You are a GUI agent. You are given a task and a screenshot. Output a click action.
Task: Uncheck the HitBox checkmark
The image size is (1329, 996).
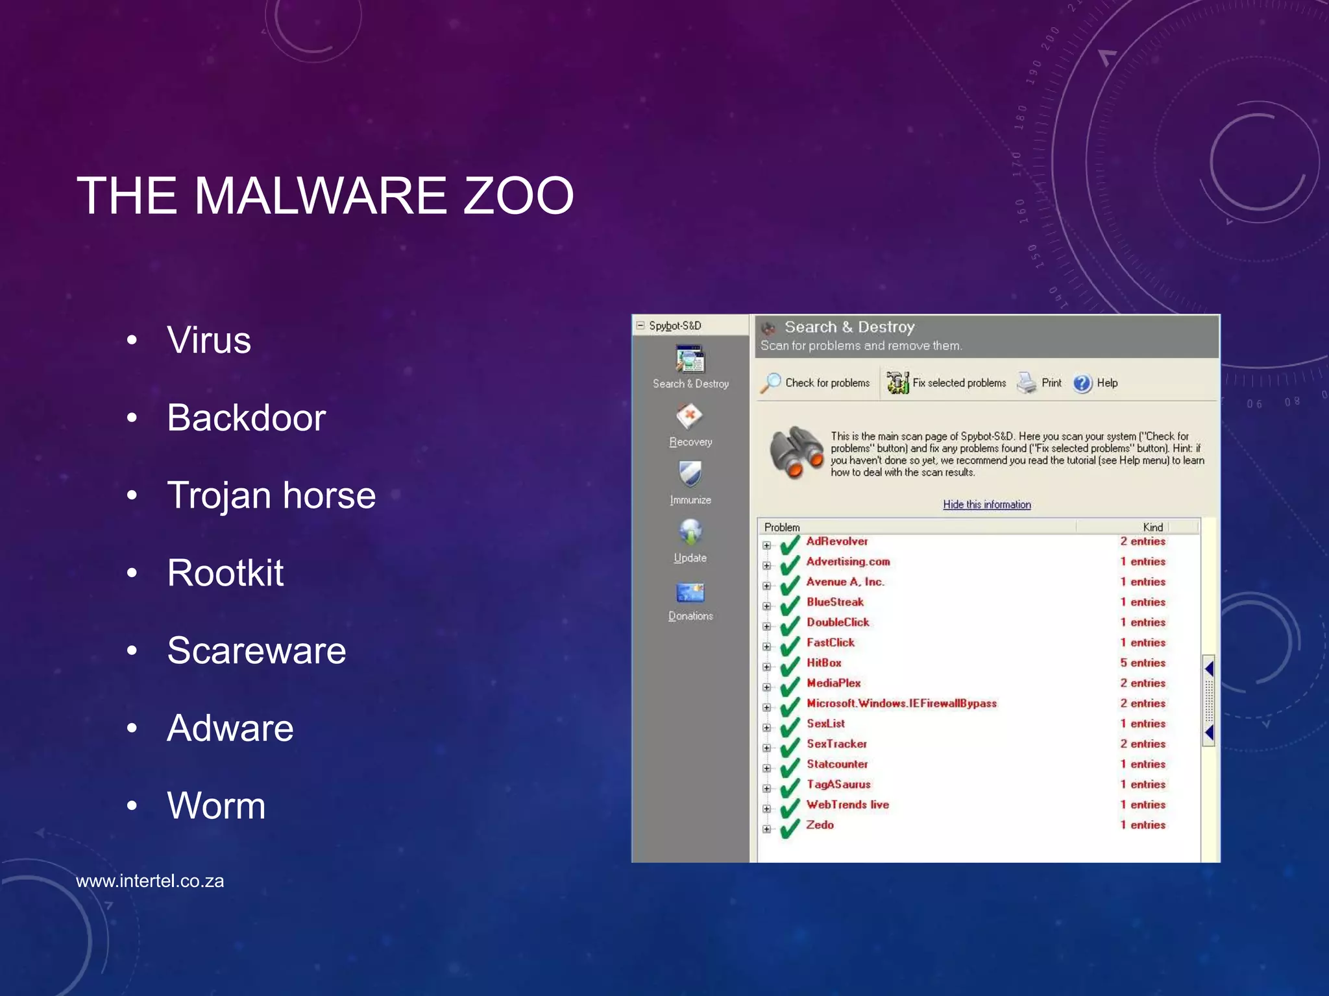790,666
